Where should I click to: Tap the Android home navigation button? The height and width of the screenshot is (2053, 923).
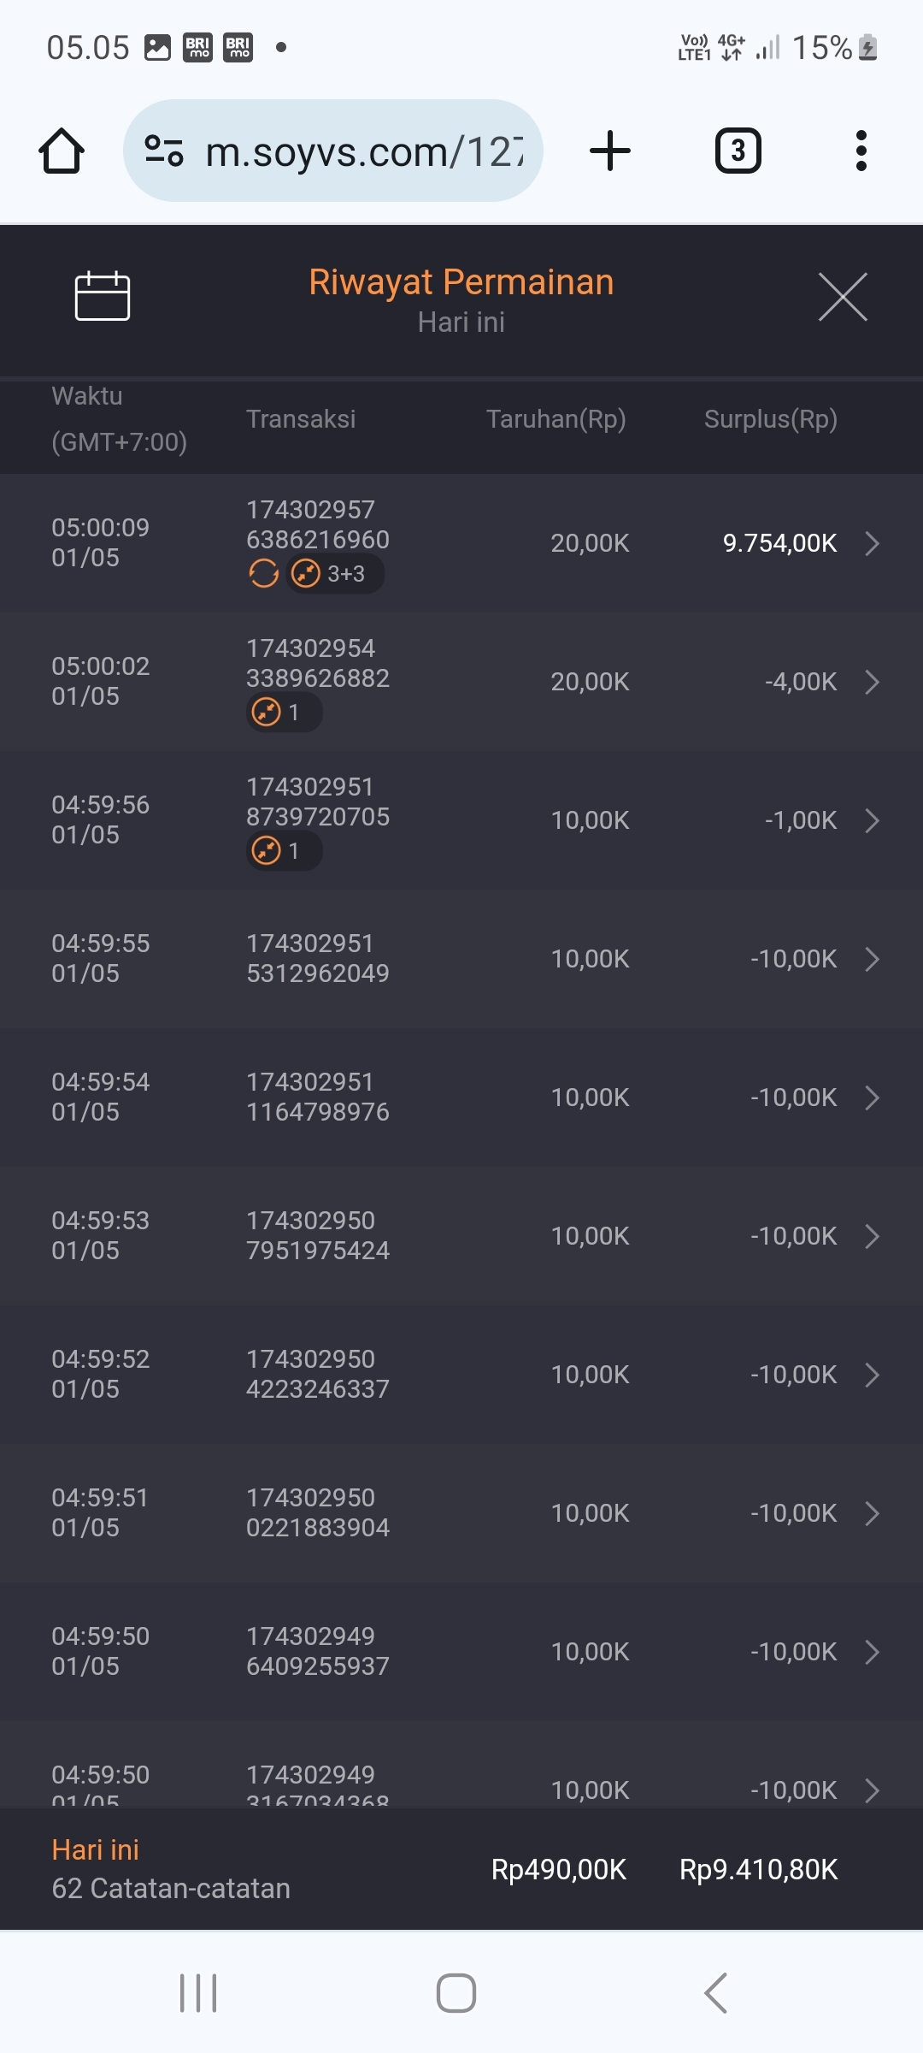pos(456,1993)
